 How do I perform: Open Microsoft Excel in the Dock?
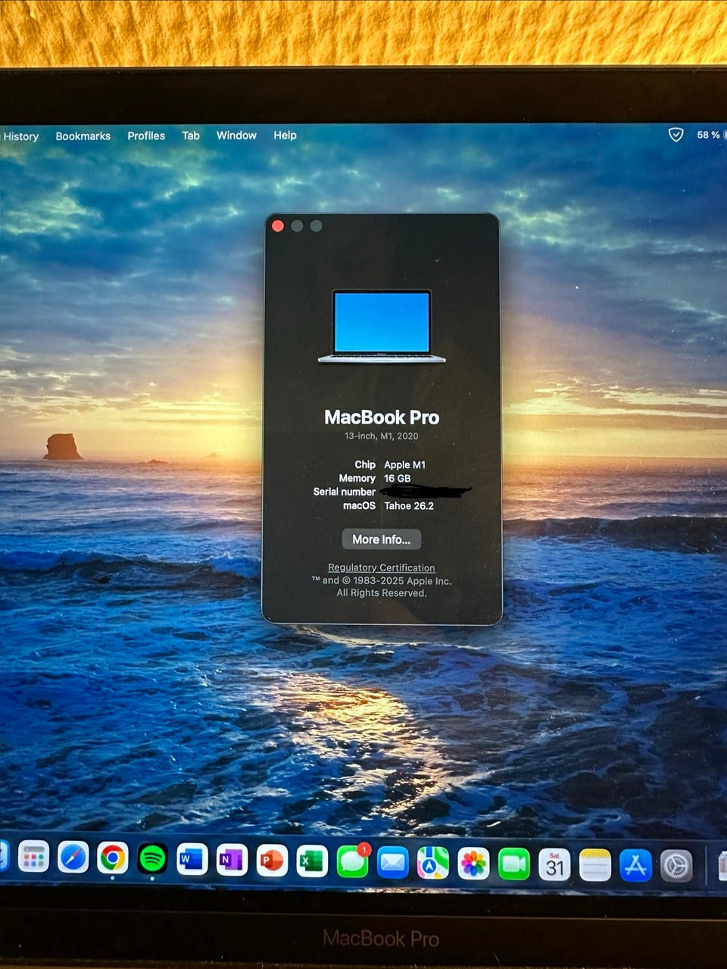(312, 862)
